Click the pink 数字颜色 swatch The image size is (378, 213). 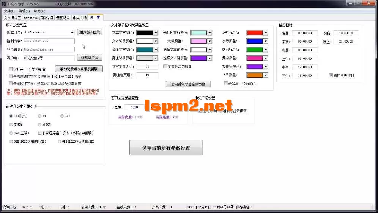pyautogui.click(x=255, y=58)
